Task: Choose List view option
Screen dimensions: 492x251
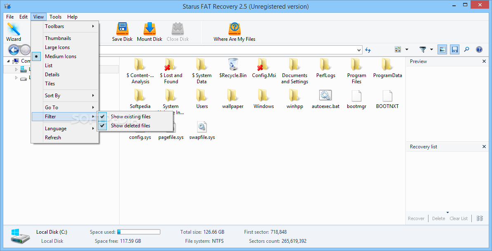Action: point(65,66)
